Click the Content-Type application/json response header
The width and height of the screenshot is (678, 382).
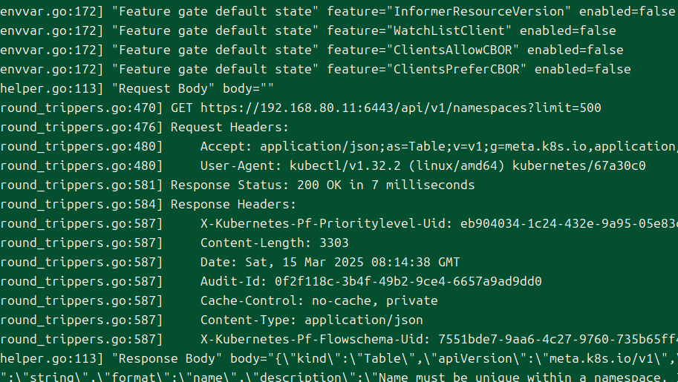pyautogui.click(x=311, y=320)
